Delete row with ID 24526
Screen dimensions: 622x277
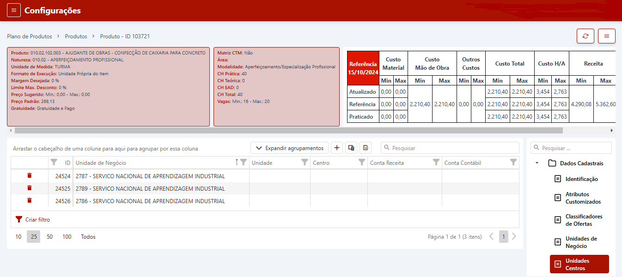coord(30,200)
